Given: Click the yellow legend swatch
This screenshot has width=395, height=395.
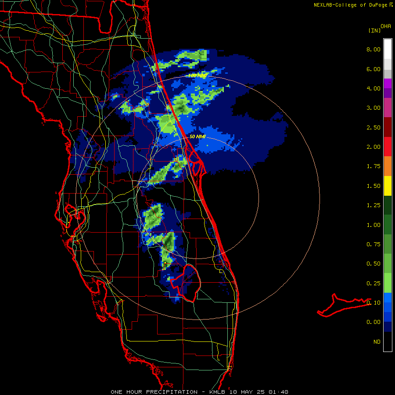Looking at the screenshot, I should click(x=388, y=186).
